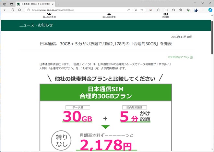
Task: Minimize the browser window
Action: (x=195, y=3)
